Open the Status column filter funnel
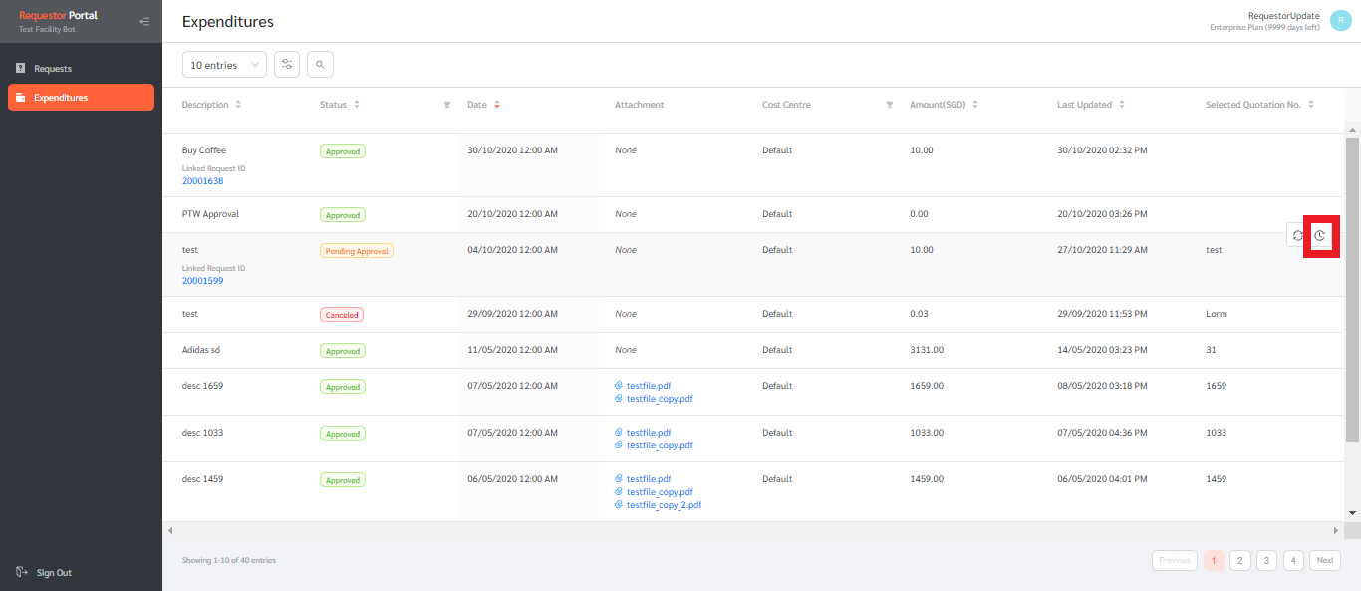Screen dimensions: 1361x591 click(447, 105)
